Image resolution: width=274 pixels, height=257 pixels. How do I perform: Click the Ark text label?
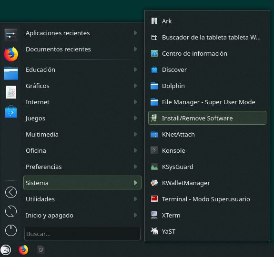point(167,21)
